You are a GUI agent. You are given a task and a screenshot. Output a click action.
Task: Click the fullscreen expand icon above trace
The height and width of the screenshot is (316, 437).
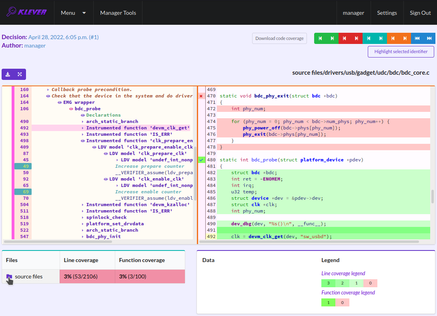(x=20, y=74)
